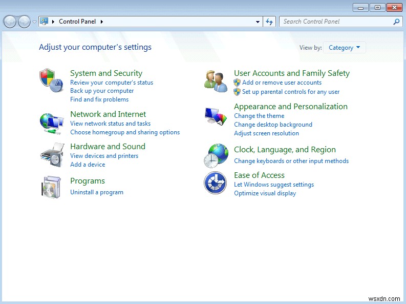The image size is (406, 304).
Task: Click shield icon beside Set up parental controls
Action: [x=237, y=92]
